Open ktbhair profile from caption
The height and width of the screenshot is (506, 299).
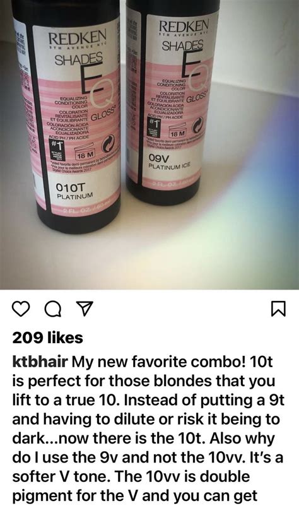tap(40, 362)
